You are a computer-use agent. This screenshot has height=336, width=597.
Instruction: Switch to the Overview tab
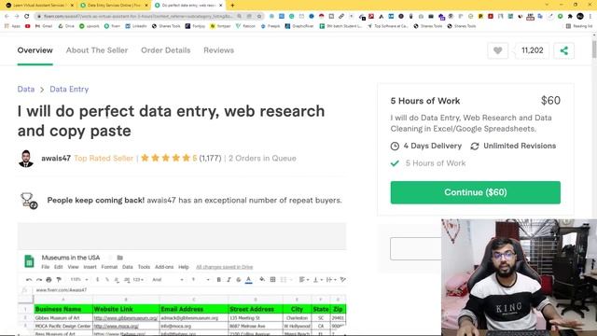click(x=35, y=50)
